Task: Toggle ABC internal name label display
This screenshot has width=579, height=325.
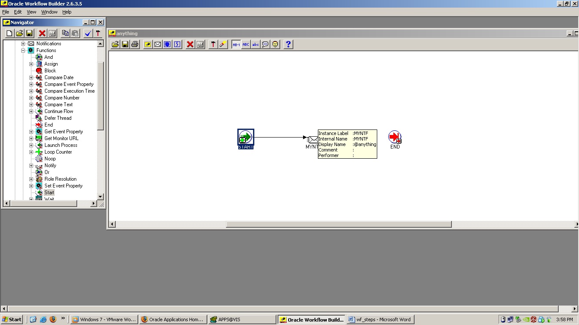Action: 246,44
